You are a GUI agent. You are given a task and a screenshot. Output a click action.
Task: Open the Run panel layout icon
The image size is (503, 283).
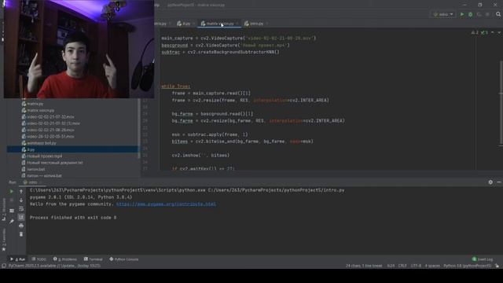12,211
